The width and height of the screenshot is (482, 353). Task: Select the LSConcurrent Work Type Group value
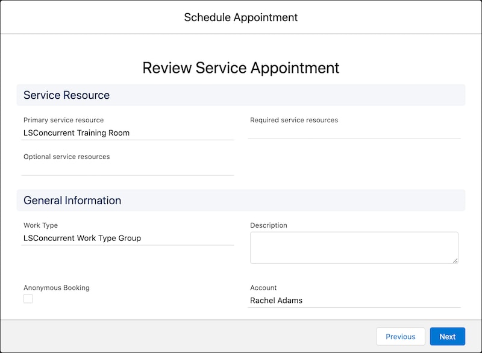tap(82, 238)
